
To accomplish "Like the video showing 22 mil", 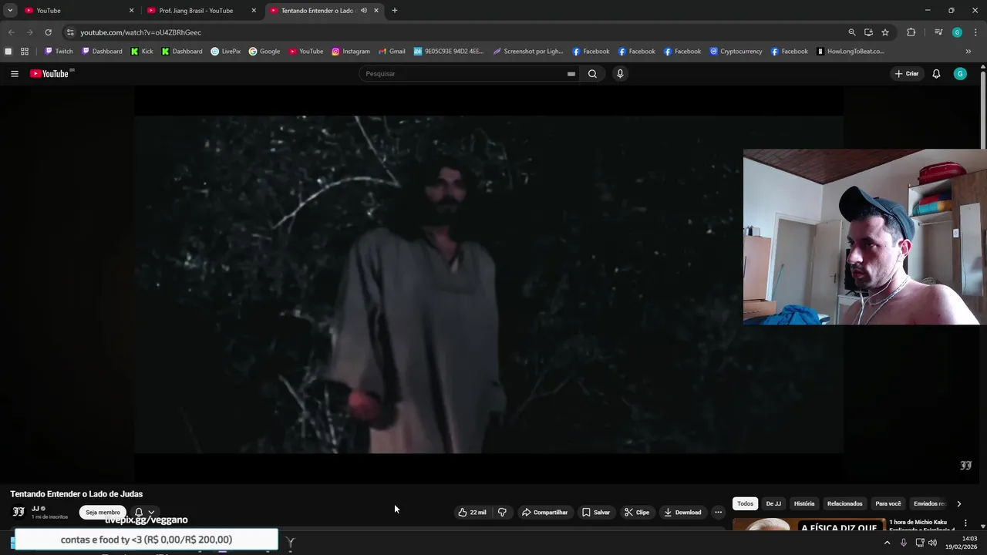I will (472, 513).
